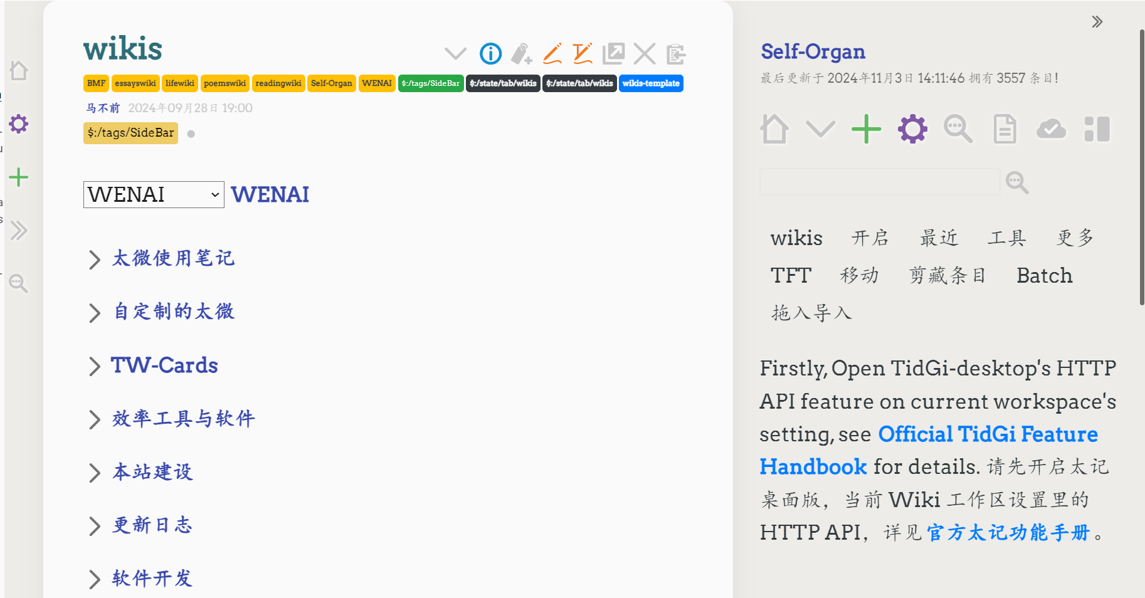Click the WENAI tag pill

coord(377,83)
